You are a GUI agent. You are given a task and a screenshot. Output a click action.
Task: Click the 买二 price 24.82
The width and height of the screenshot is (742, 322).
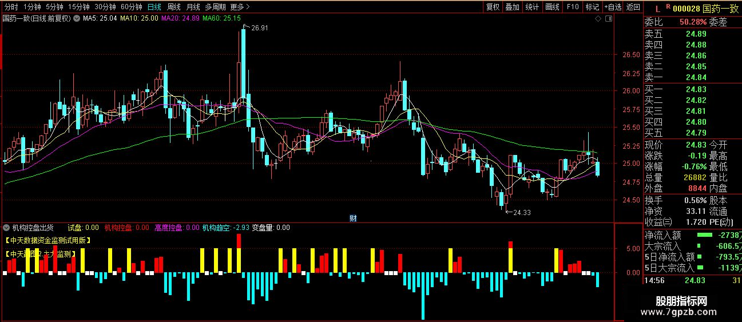click(x=696, y=100)
